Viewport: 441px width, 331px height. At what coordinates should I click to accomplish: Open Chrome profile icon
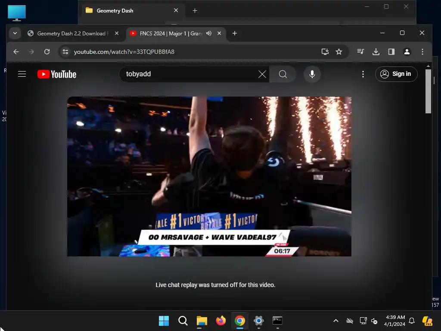click(407, 52)
